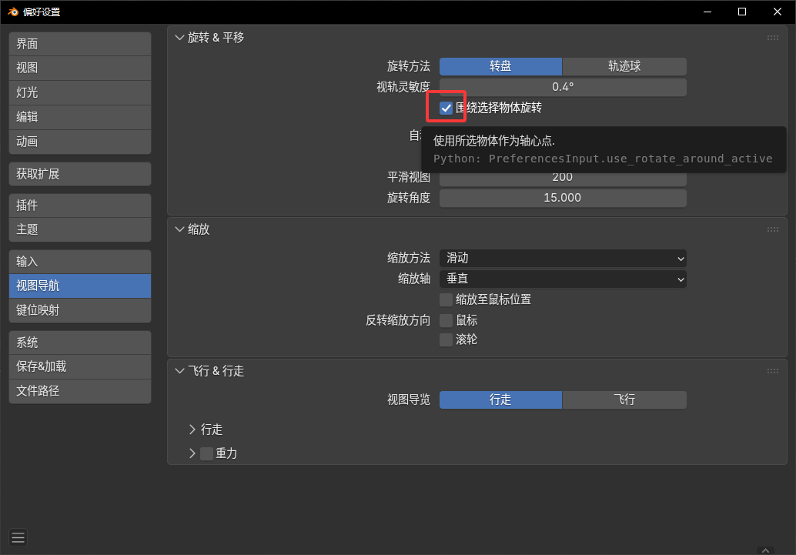Open 键位映射 preferences
This screenshot has width=796, height=555.
tap(80, 310)
